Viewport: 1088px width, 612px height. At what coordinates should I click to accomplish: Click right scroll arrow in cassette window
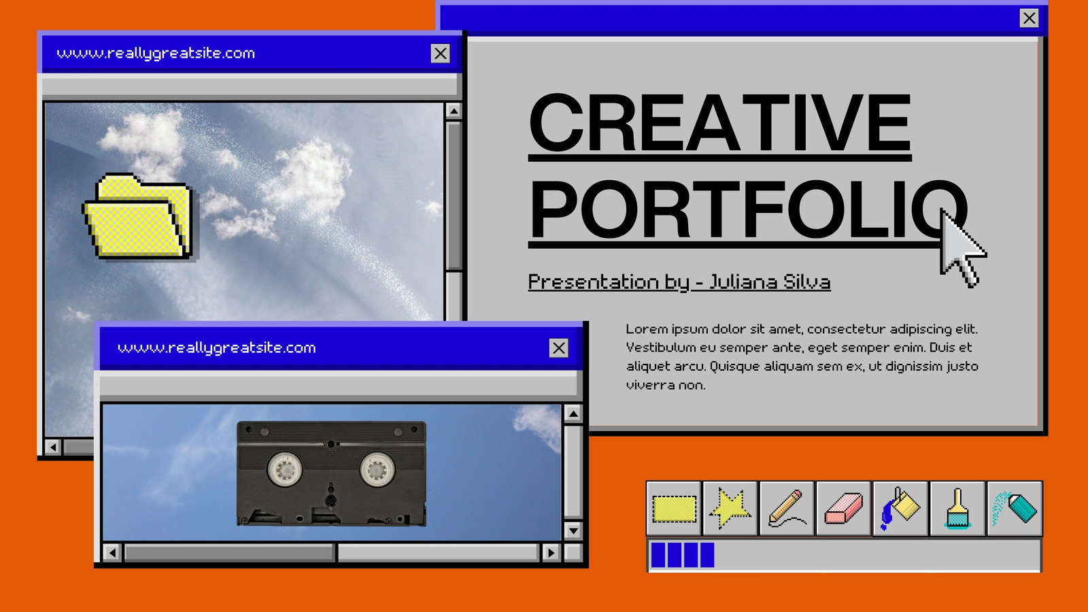point(551,553)
